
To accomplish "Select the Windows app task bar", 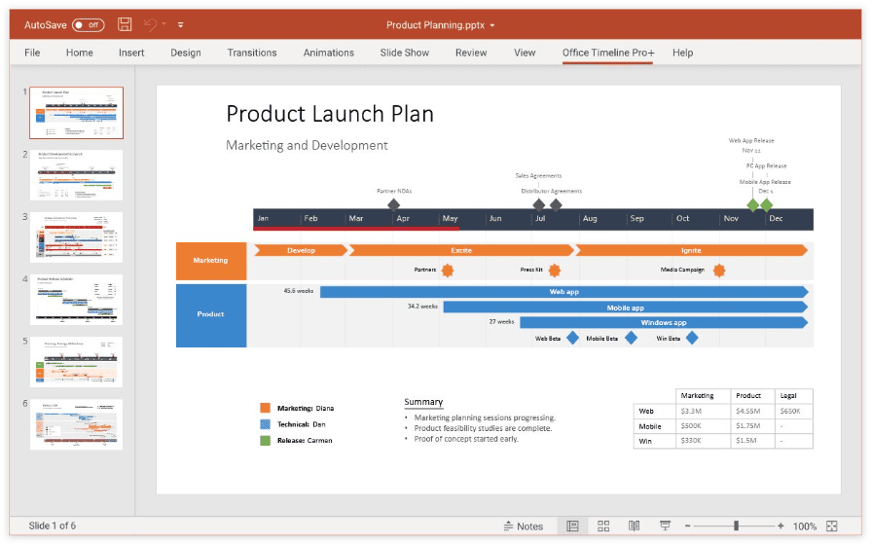I will click(664, 323).
